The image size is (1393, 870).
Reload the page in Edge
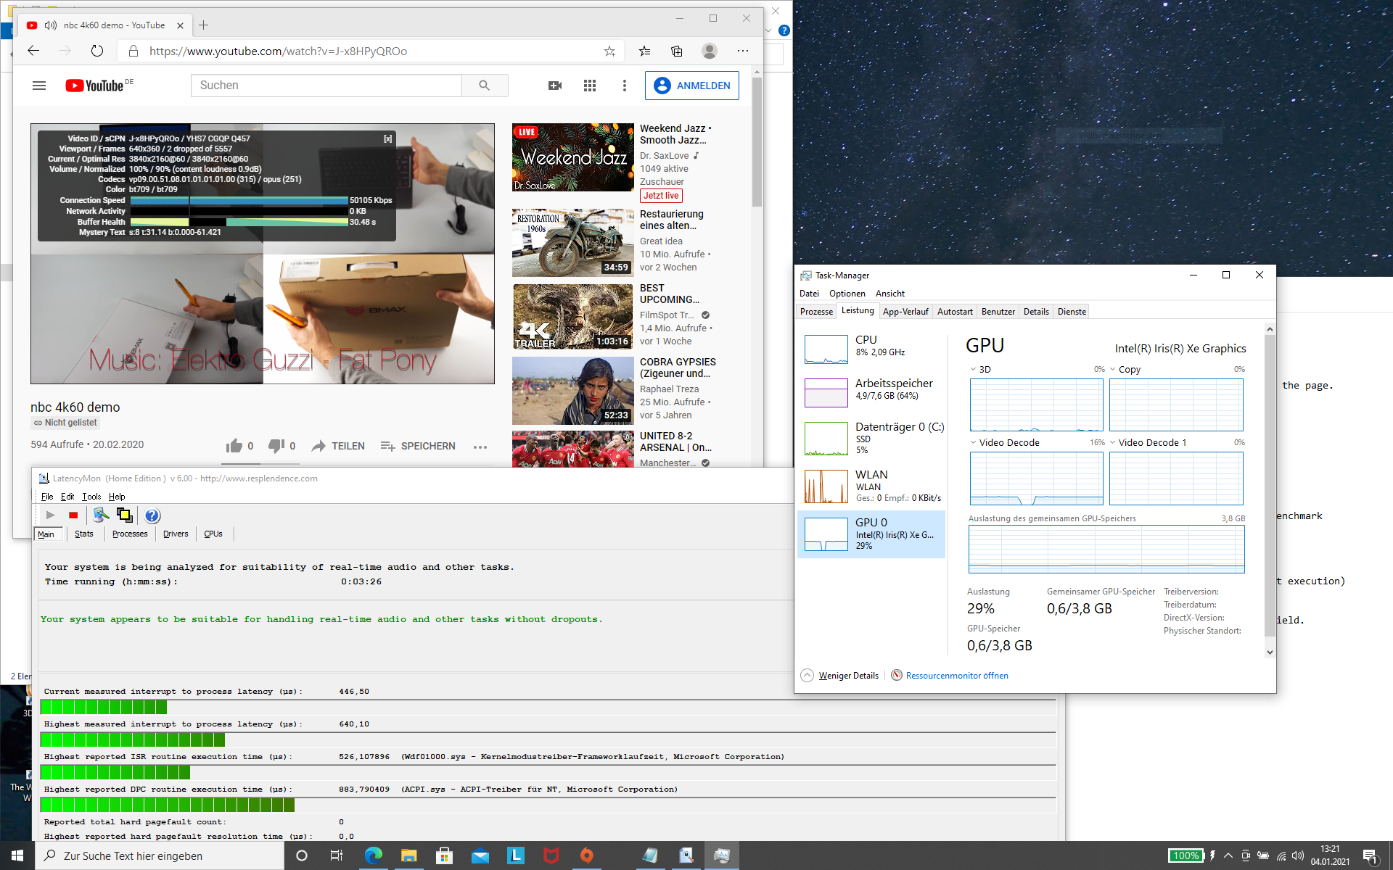[97, 51]
